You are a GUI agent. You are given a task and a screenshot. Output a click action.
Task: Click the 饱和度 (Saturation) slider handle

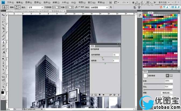click(105, 63)
